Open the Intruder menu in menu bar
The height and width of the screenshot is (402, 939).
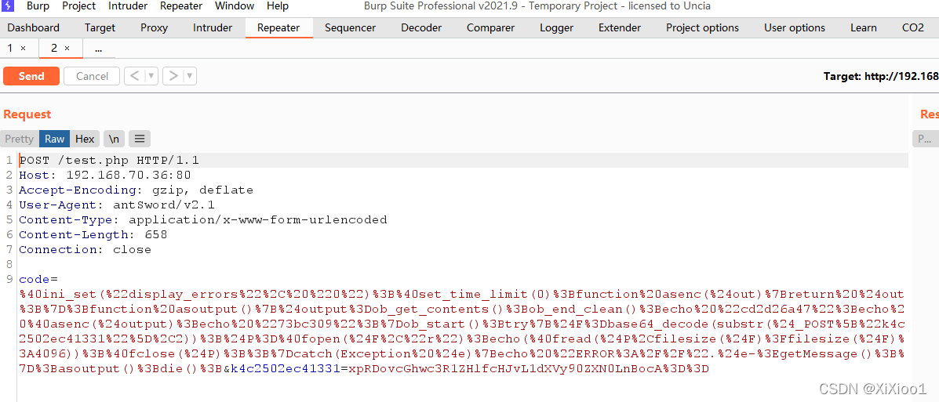coord(128,6)
